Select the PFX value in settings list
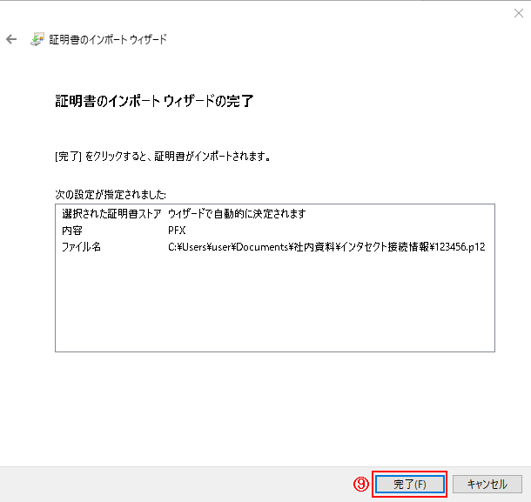Viewport: 531px width, 502px height. coord(177,231)
